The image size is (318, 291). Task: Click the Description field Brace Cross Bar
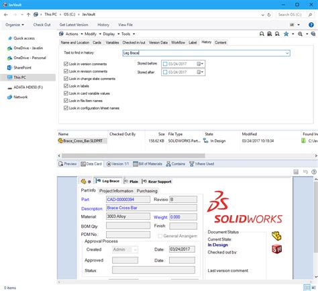(152, 208)
